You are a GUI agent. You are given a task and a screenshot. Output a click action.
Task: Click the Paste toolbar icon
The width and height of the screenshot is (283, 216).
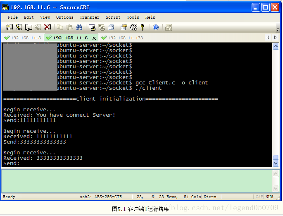(x=69, y=27)
